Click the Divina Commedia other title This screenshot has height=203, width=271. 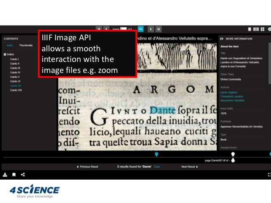(231, 79)
